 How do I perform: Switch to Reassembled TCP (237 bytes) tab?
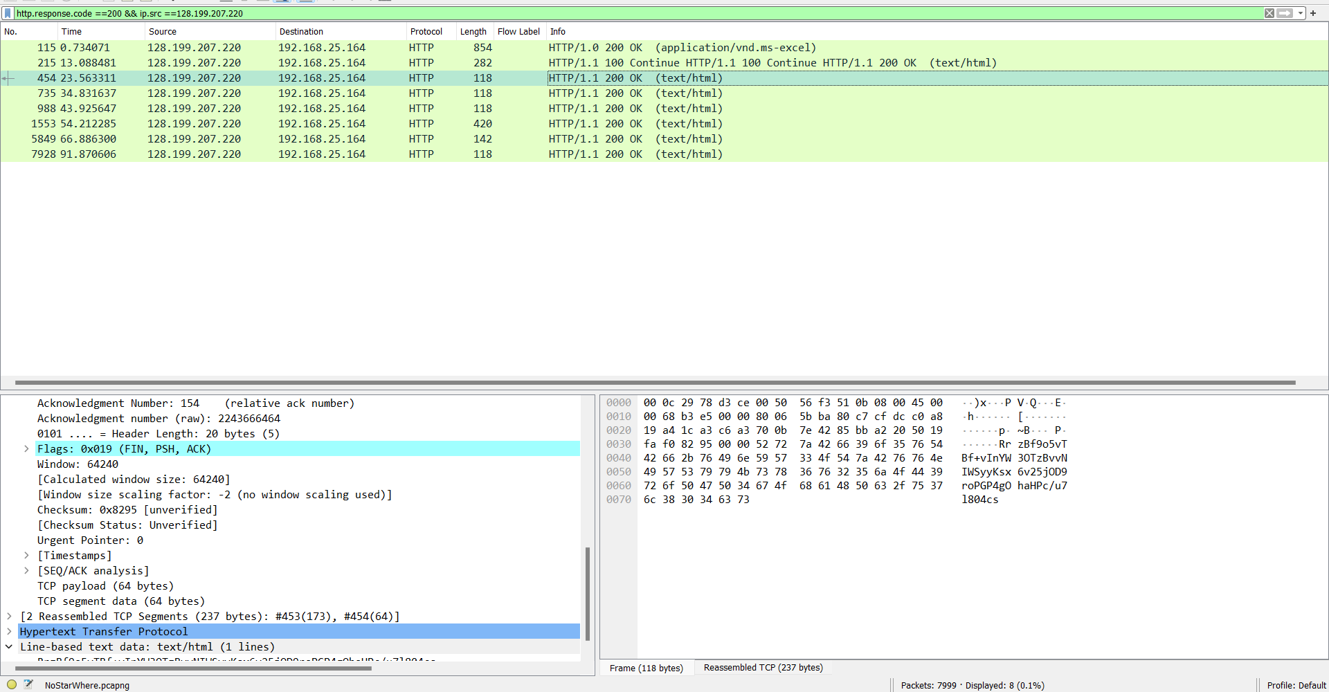point(763,668)
